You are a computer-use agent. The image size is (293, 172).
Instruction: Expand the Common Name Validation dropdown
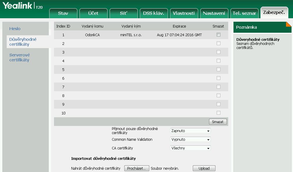pos(190,140)
